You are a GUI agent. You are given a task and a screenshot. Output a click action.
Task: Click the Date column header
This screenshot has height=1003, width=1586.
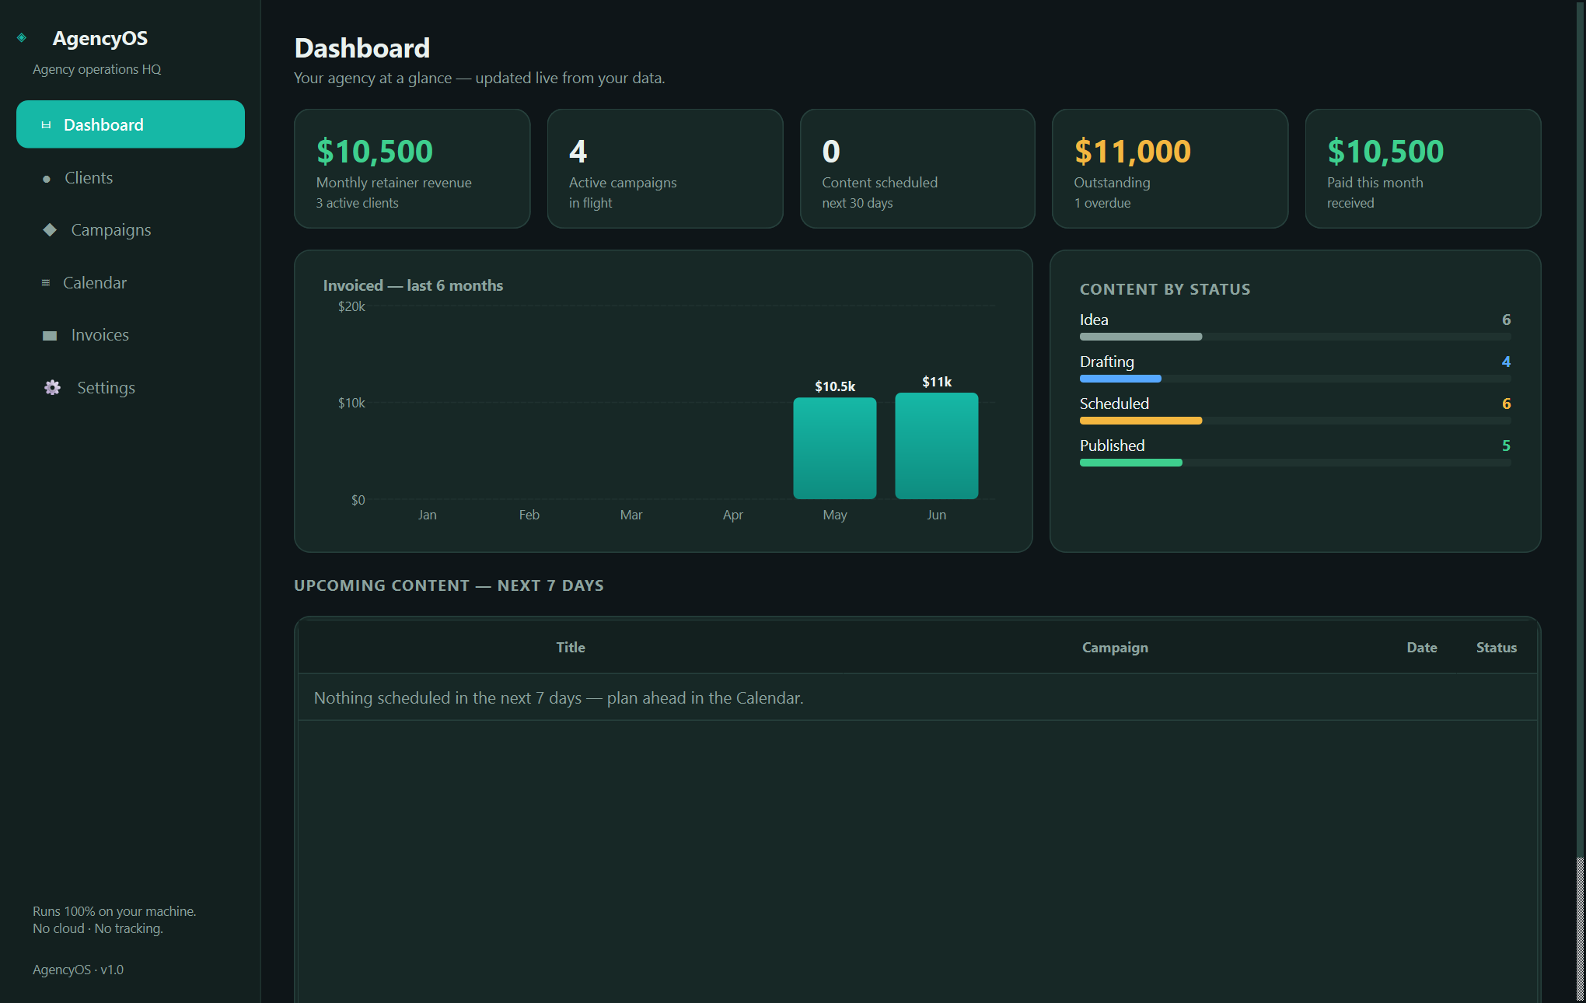[1422, 648]
